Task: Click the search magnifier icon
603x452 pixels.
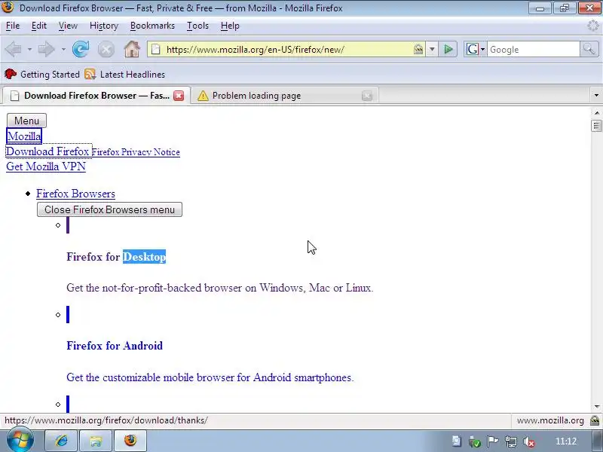Action: coord(589,49)
